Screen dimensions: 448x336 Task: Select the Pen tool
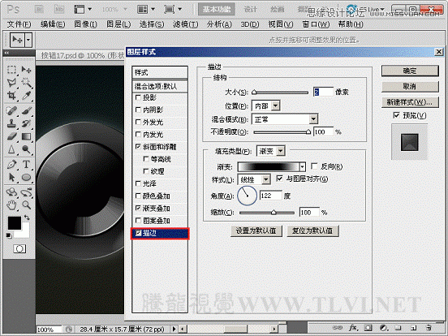pyautogui.click(x=11, y=164)
